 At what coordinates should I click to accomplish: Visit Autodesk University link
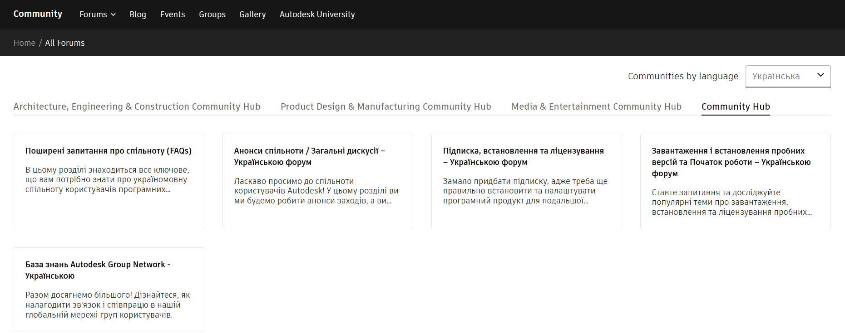tap(317, 14)
